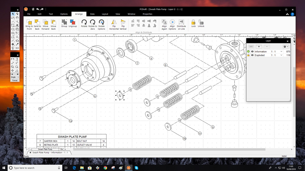The height and width of the screenshot is (171, 305).
Task: Click the Format button in dimension palette
Action: tap(15, 81)
